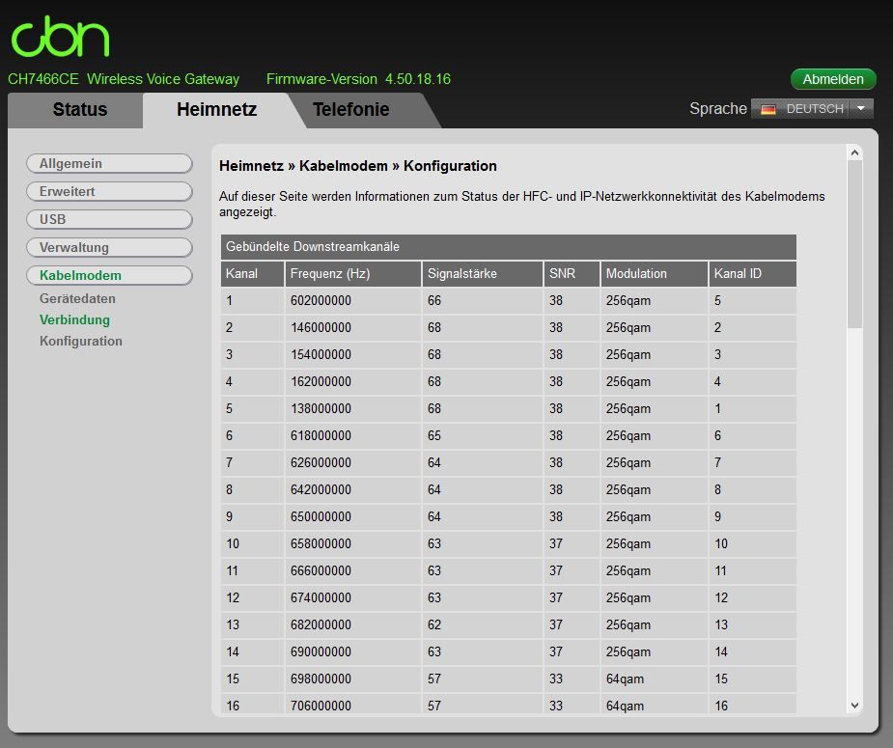
Task: Click 64qam modulation in channel 16 row
Action: pos(625,706)
